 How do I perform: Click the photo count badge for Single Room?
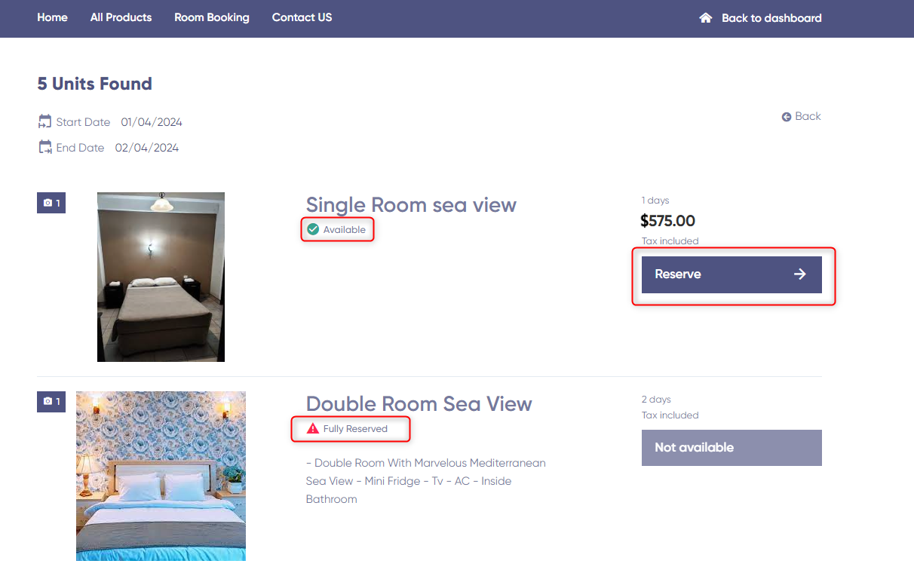click(x=51, y=203)
